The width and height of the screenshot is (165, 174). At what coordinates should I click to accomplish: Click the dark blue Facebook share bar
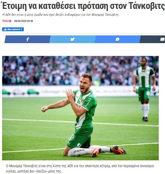coord(27,39)
